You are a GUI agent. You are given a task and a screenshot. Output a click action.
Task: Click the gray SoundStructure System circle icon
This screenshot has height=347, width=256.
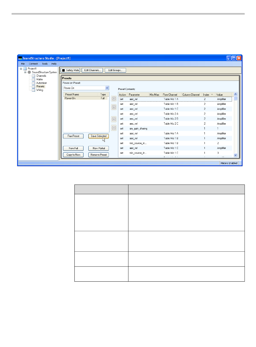click(29, 72)
